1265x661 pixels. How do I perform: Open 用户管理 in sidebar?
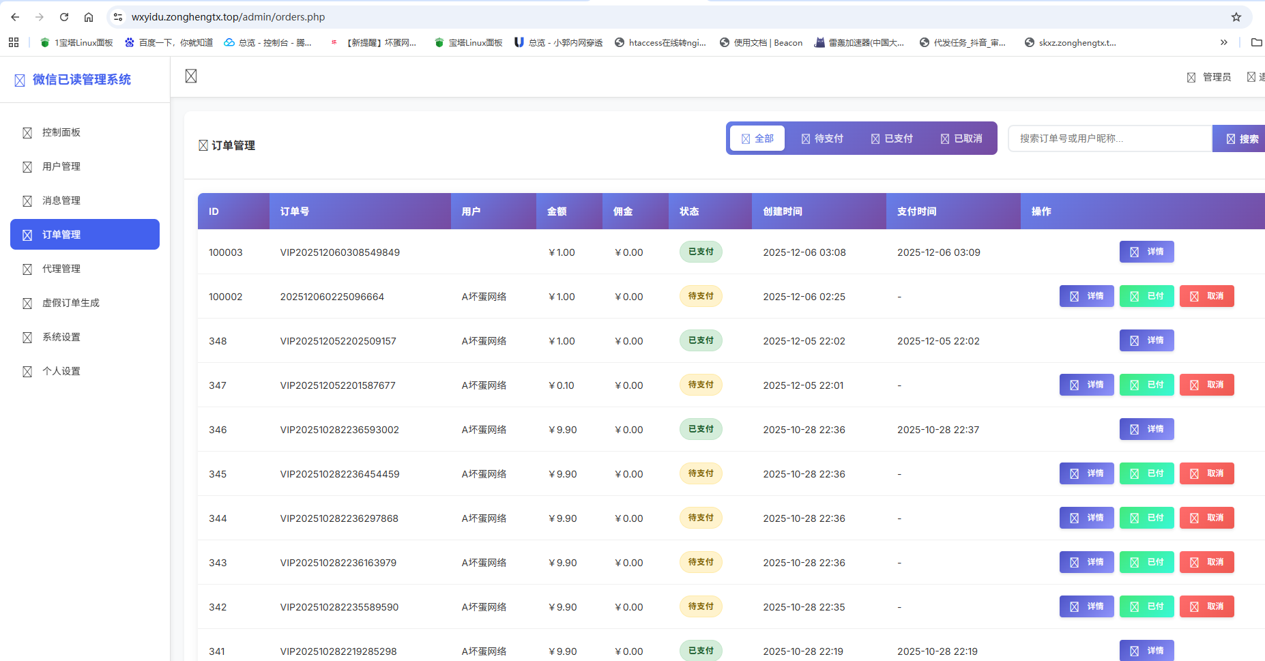pos(61,166)
